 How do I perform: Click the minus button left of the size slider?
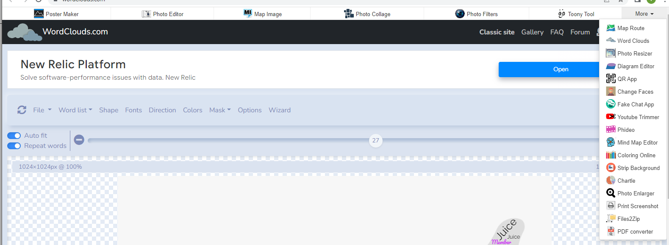(79, 140)
